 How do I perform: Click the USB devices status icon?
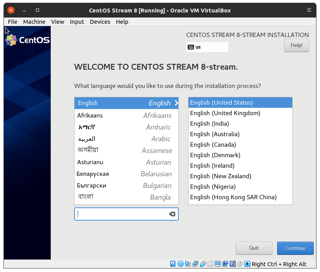click(203, 264)
